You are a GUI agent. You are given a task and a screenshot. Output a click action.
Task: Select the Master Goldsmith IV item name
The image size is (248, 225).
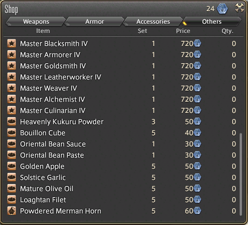pyautogui.click(x=53, y=66)
